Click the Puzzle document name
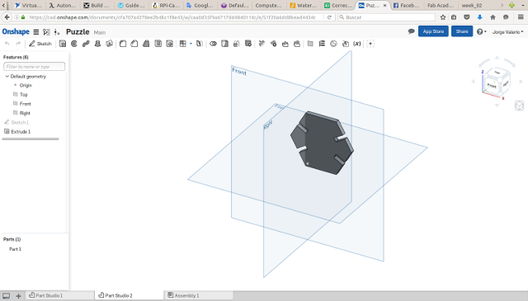The width and height of the screenshot is (528, 301). tap(78, 31)
